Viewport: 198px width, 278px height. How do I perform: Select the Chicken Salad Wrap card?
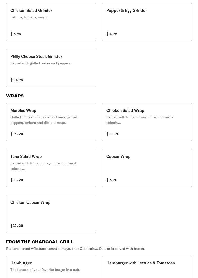tap(147, 122)
